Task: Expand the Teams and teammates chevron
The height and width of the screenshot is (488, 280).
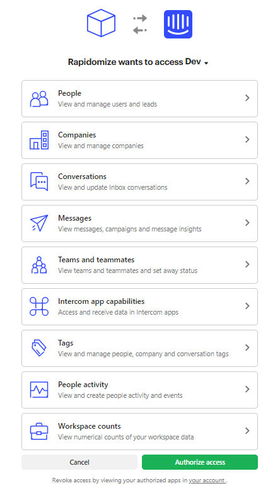Action: [247, 264]
